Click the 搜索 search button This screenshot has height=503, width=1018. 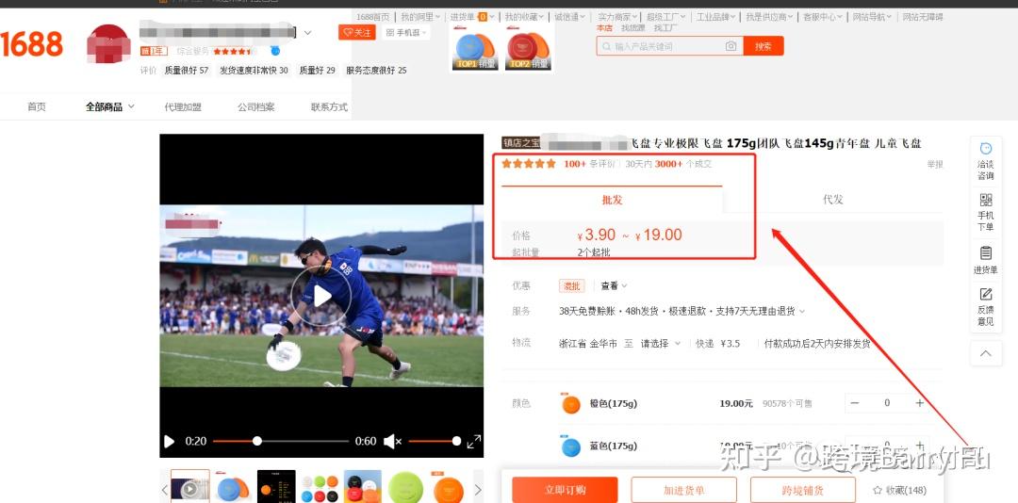click(x=763, y=46)
